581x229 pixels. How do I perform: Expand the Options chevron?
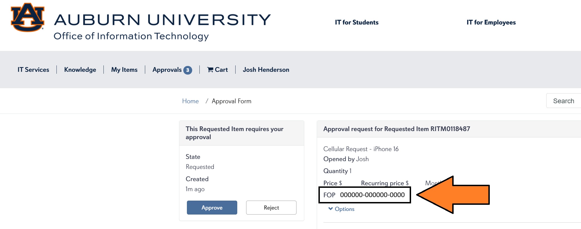331,209
